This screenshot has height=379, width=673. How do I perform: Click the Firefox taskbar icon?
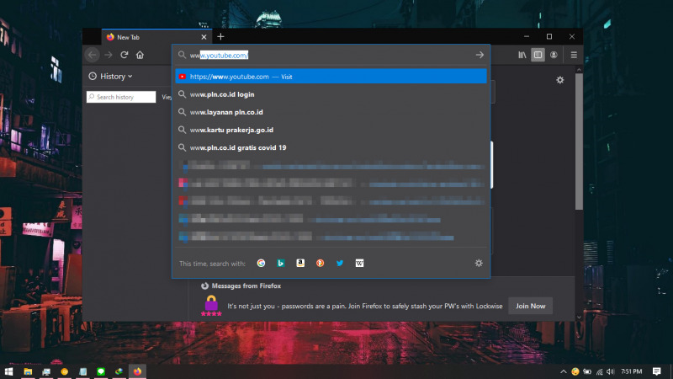tap(137, 371)
